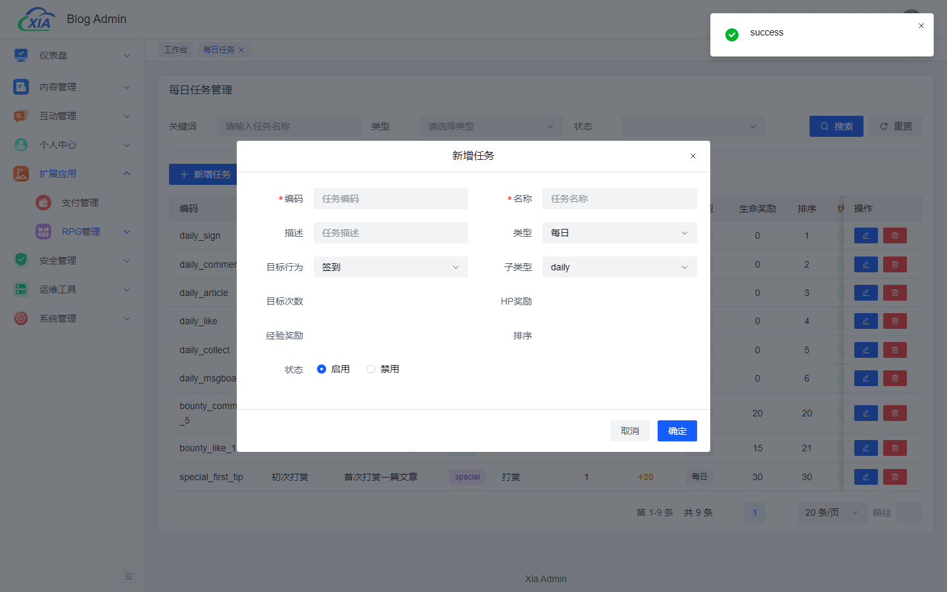Click the 排序 column header
Image resolution: width=947 pixels, height=592 pixels.
point(807,209)
